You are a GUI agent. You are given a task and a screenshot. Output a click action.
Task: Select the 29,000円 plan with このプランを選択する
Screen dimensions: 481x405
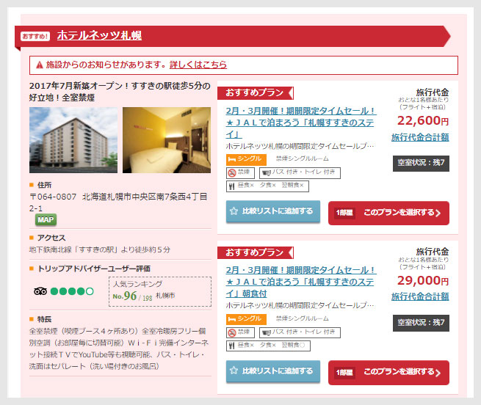[388, 373]
